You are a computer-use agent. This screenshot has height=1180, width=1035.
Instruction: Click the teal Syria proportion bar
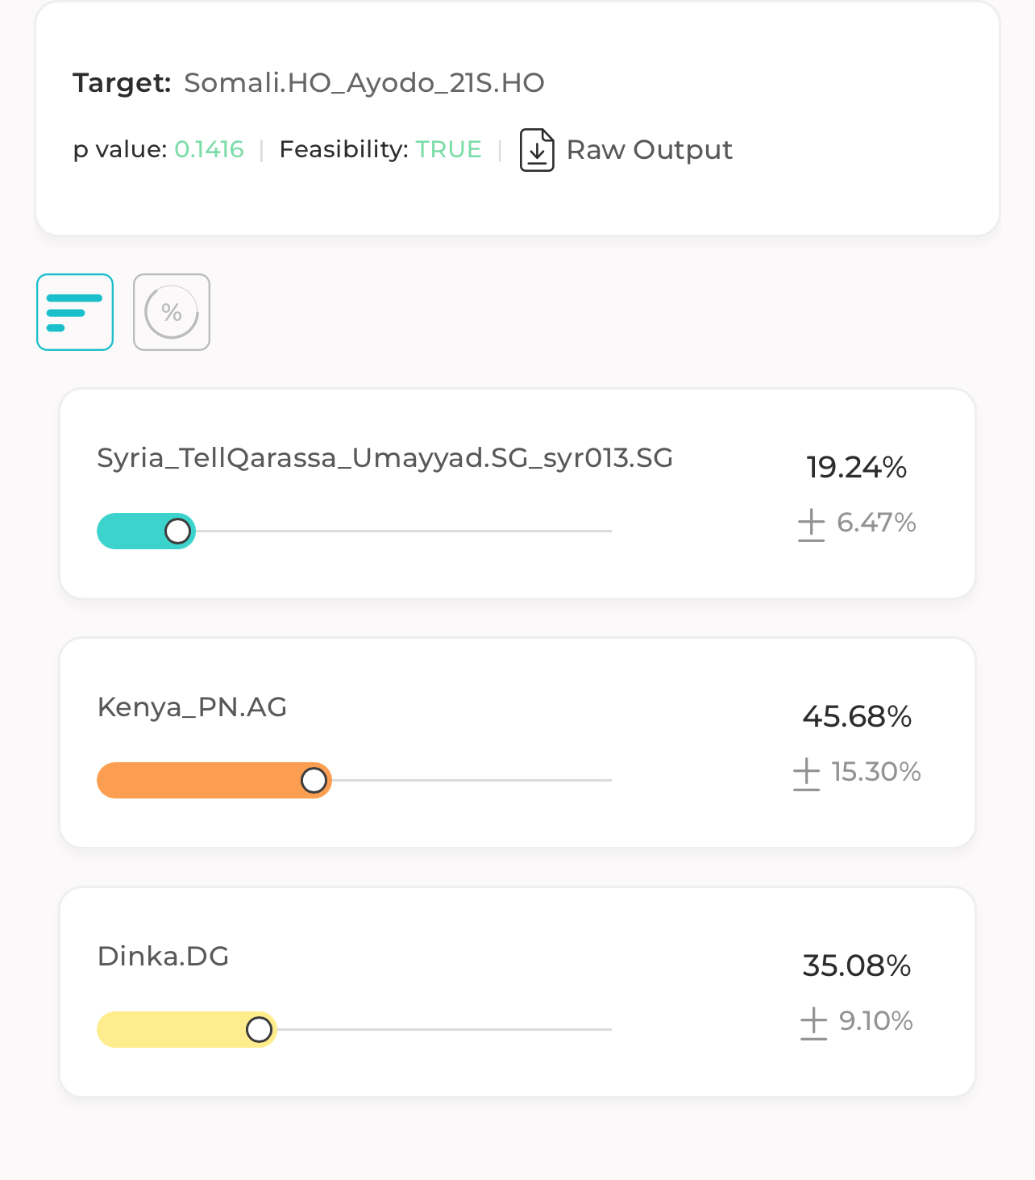point(146,532)
